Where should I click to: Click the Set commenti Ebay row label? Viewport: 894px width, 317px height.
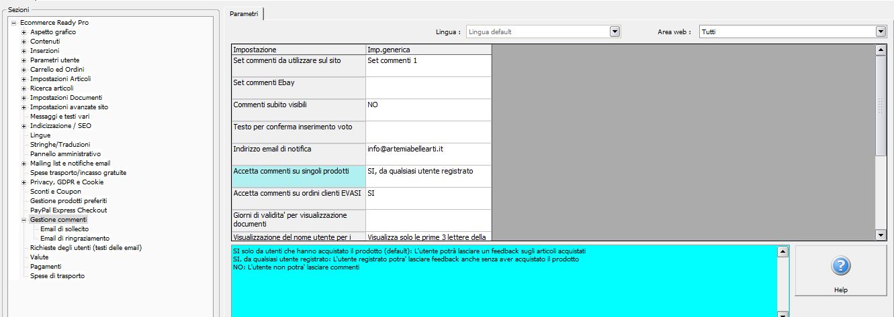(298, 88)
